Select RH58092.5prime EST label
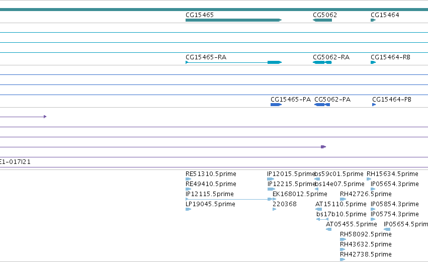Viewport: 428px width, 262px height. (366, 234)
